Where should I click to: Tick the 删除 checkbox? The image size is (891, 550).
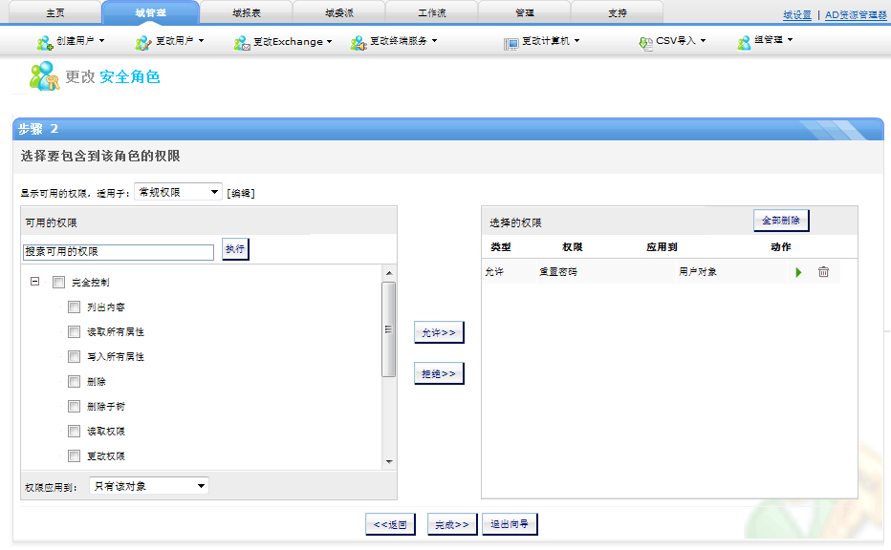point(74,381)
